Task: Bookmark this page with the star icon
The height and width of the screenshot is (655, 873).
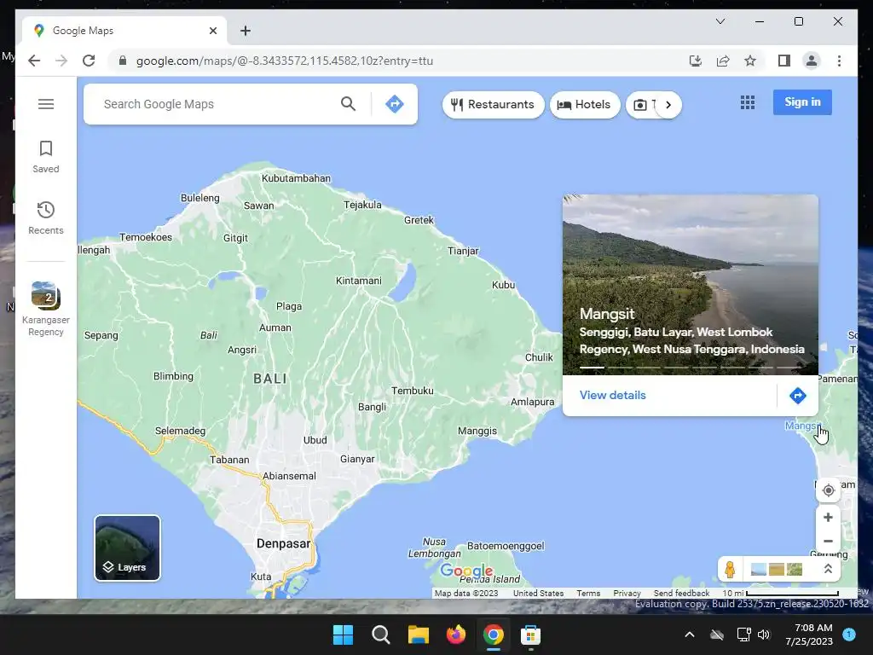Action: (x=750, y=61)
